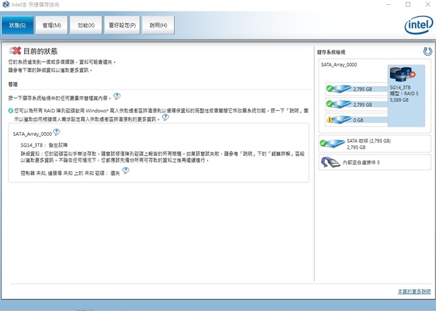Click the 內部空白連接埠 5 text
The width and height of the screenshot is (436, 311).
(361, 162)
